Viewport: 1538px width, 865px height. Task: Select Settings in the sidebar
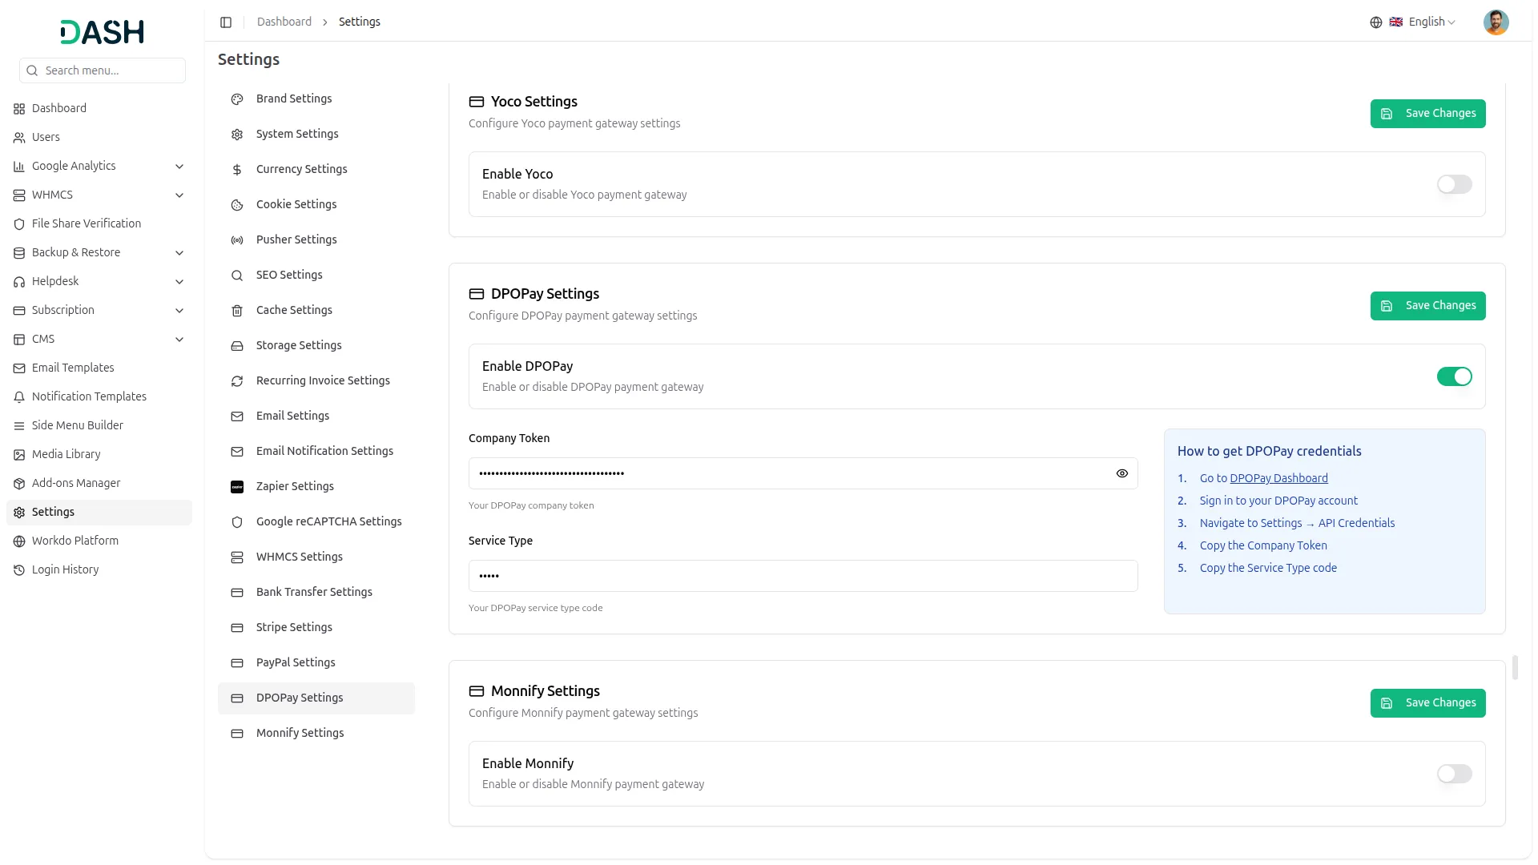[99, 512]
